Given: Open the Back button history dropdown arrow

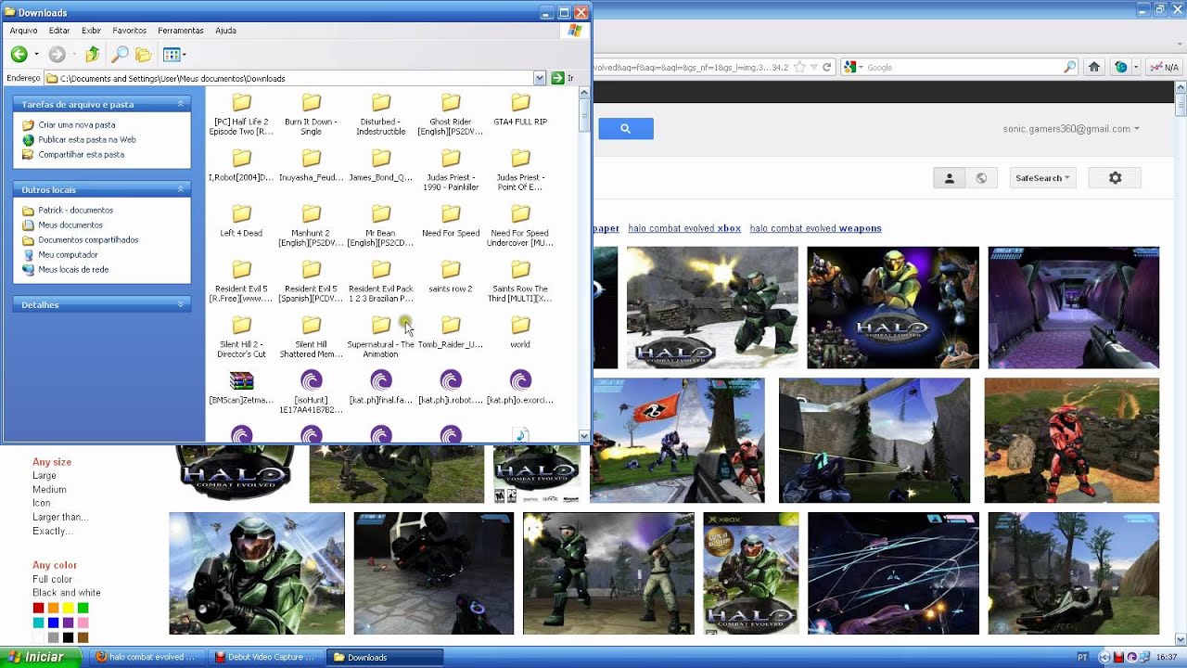Looking at the screenshot, I should click(36, 55).
